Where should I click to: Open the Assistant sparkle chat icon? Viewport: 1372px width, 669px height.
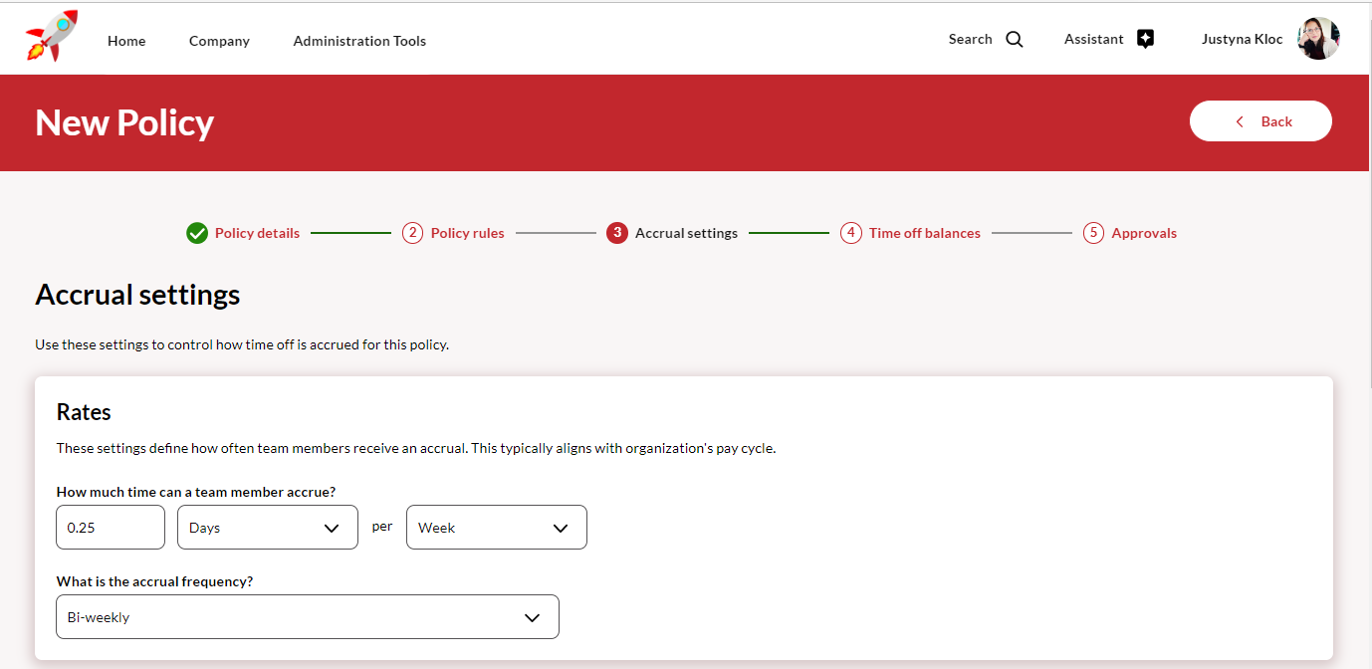[x=1145, y=40]
